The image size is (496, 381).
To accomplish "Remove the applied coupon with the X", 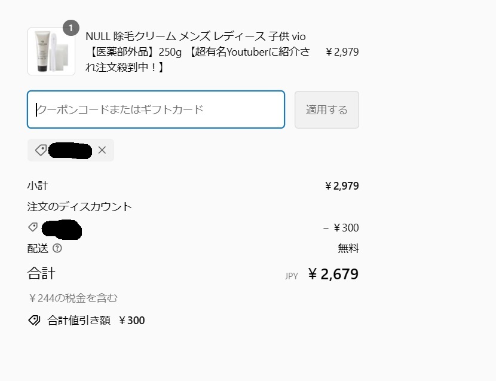I will [102, 150].
